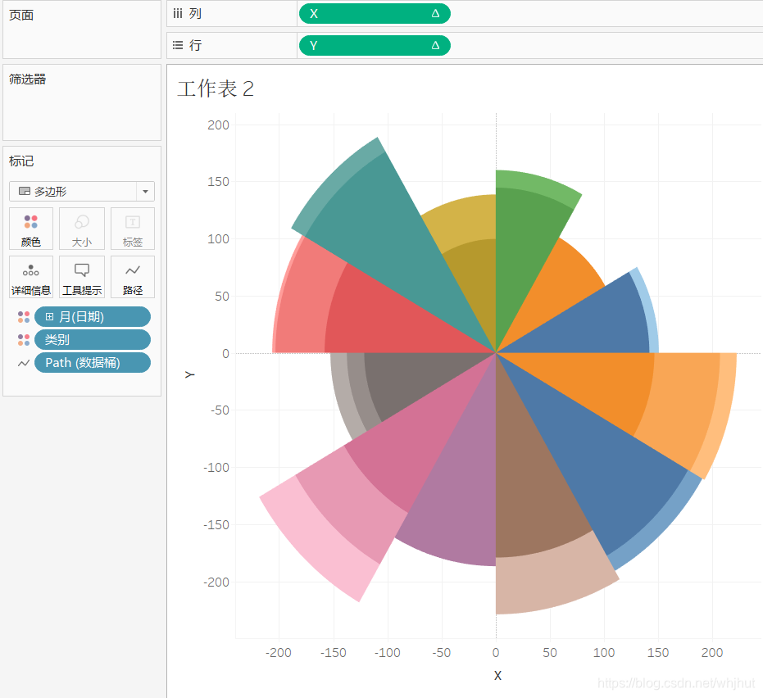Image resolution: width=763 pixels, height=698 pixels.
Task: Select the 月(日期) pill in marks card
Action: click(93, 317)
